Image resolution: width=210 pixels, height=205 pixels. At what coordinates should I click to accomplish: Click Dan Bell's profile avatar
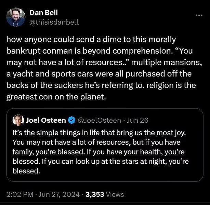(16, 17)
